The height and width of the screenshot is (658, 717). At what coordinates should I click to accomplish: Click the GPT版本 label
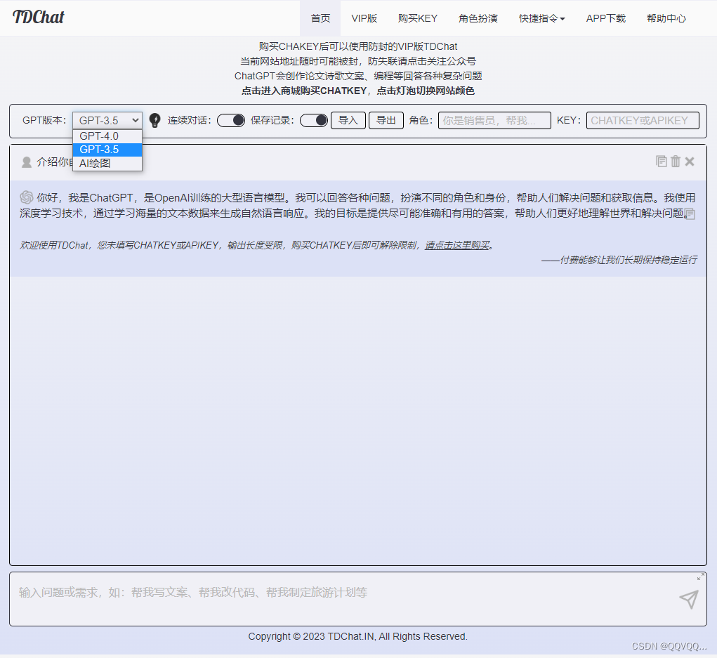coord(44,120)
